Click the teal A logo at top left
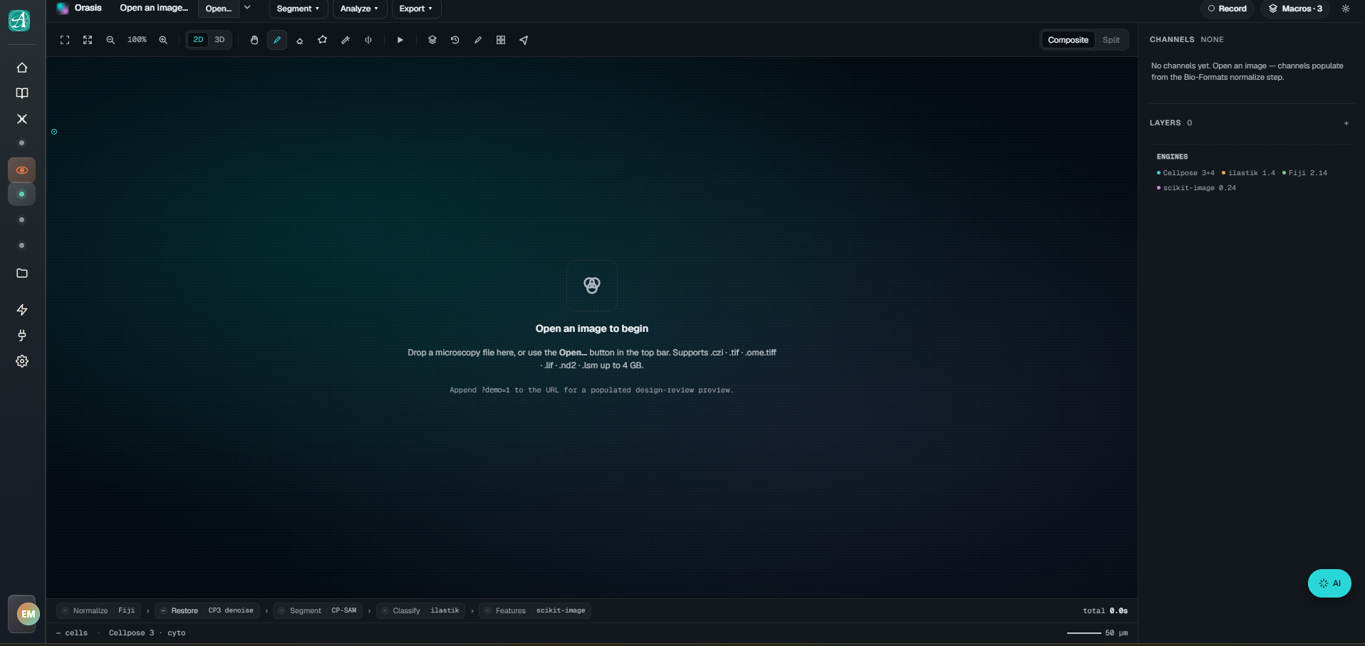The image size is (1365, 646). 19,21
